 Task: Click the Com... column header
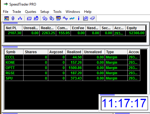[x=63, y=28]
